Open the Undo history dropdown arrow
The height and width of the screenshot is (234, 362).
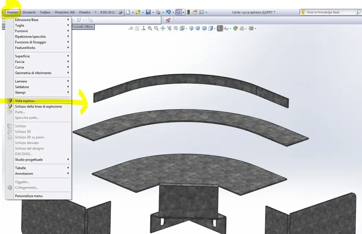coord(173,12)
